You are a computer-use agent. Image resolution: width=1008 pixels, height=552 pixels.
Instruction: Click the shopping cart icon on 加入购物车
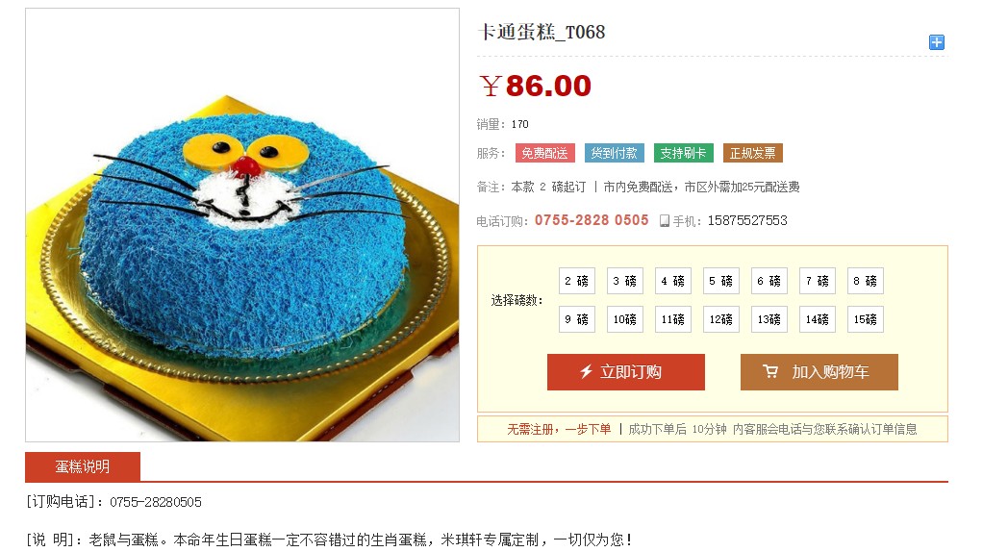point(770,371)
